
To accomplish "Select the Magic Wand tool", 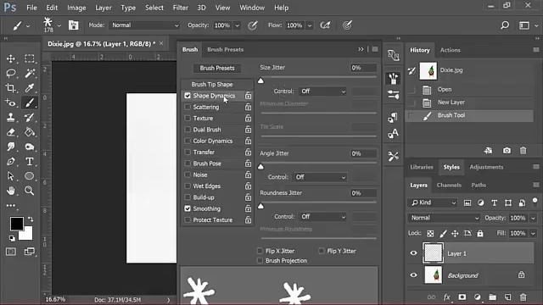I will tap(30, 74).
